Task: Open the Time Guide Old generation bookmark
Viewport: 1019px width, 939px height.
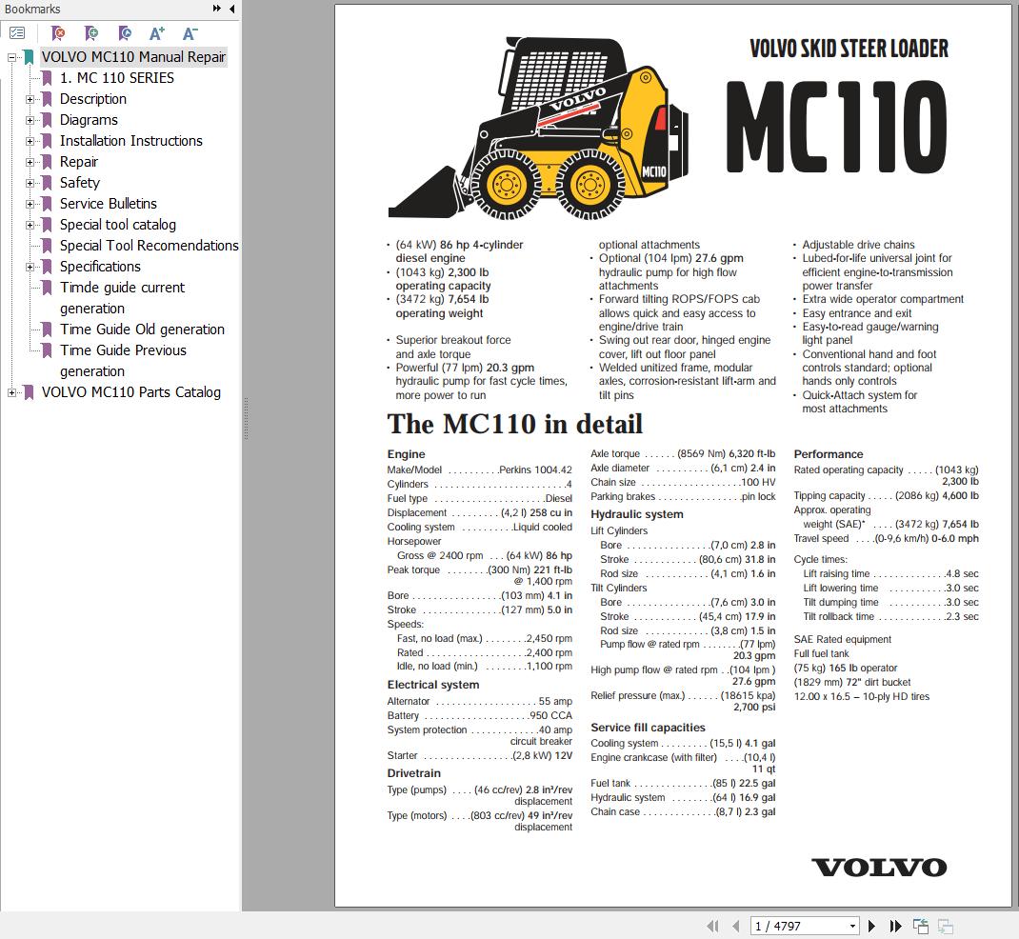Action: point(142,330)
